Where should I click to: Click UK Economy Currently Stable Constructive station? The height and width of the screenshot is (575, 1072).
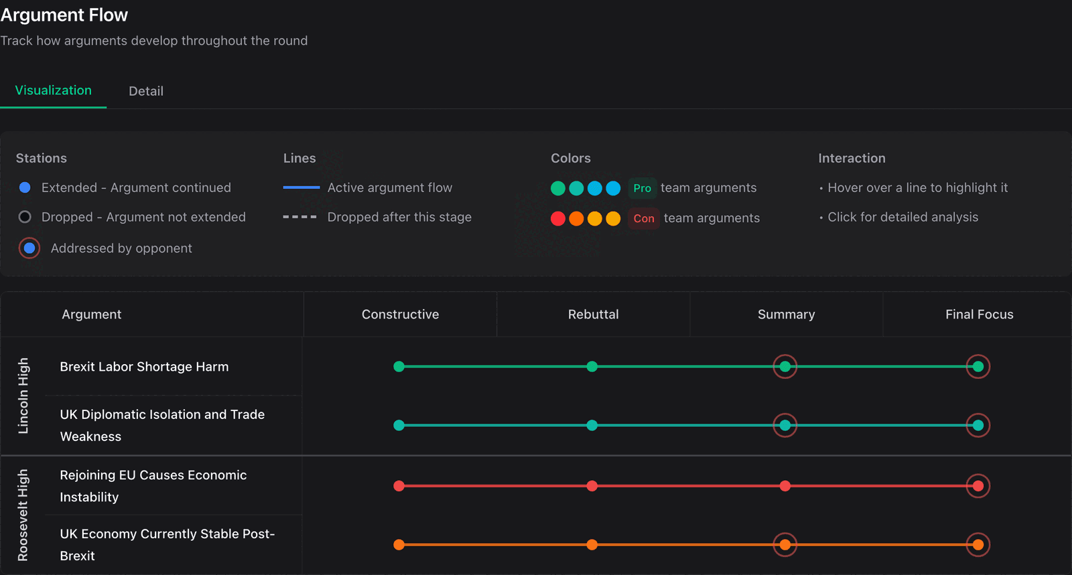tap(399, 545)
